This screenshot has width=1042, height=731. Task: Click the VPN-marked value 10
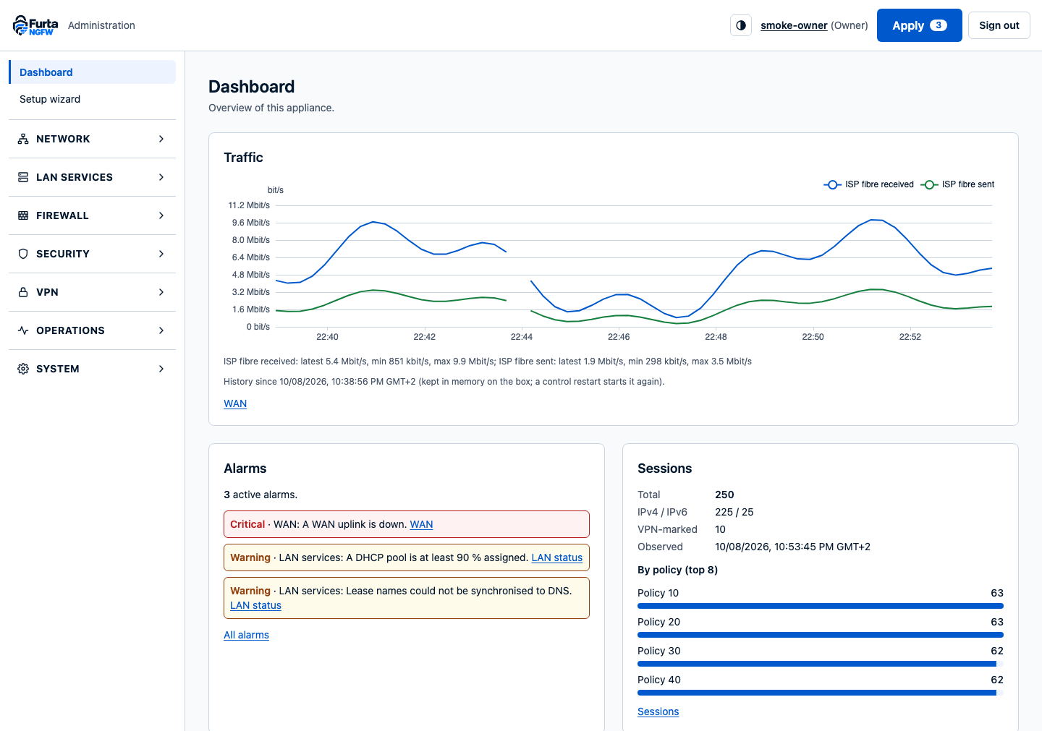click(720, 529)
